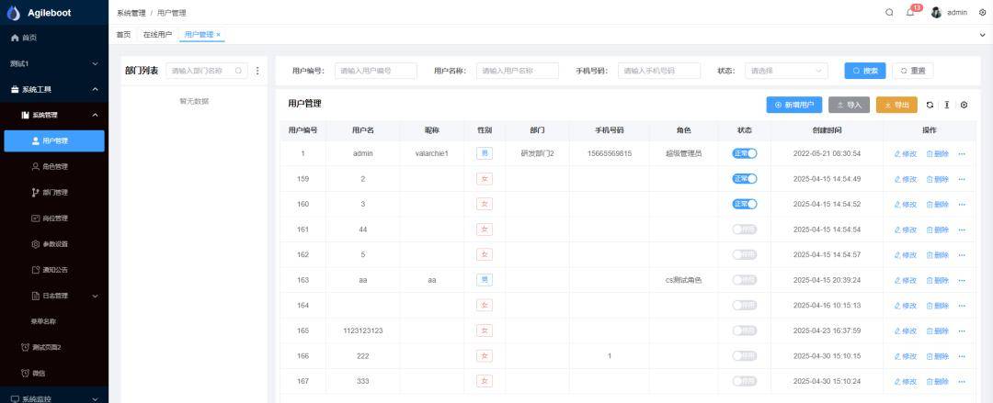This screenshot has height=403, width=993.
Task: Switch to the 在线用户 tab
Action: pyautogui.click(x=157, y=35)
